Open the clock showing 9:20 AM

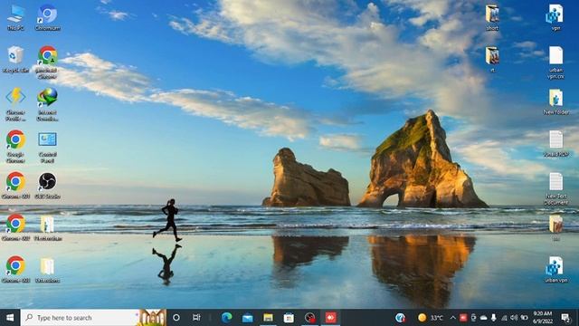coord(543,318)
